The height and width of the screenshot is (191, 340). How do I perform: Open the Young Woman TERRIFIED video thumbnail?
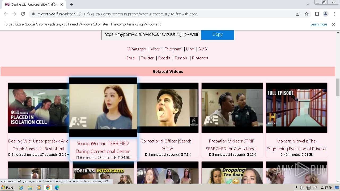pyautogui.click(x=103, y=107)
